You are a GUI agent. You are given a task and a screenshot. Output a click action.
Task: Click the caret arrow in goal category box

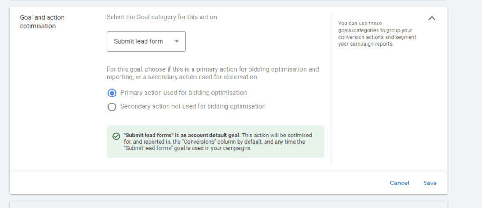click(177, 41)
